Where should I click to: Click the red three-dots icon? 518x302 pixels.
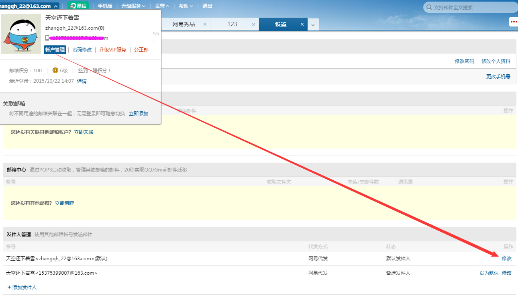pos(514,22)
